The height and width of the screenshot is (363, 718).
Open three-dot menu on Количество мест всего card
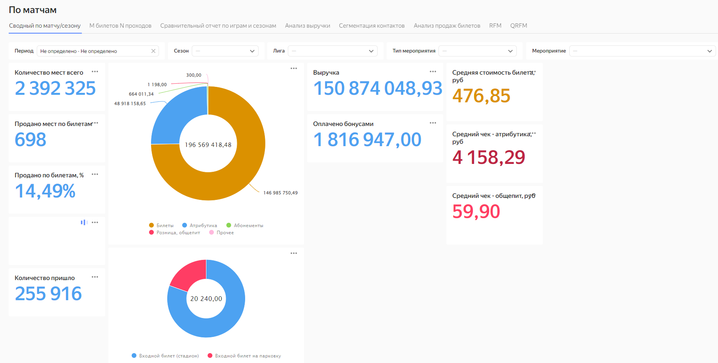pos(95,72)
